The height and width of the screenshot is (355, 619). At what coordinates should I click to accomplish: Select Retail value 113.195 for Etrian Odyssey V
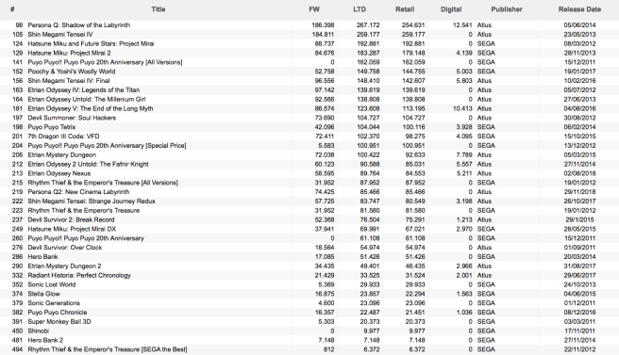click(x=413, y=108)
